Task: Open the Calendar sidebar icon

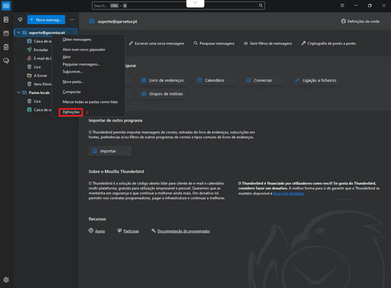Action: pyautogui.click(x=6, y=33)
